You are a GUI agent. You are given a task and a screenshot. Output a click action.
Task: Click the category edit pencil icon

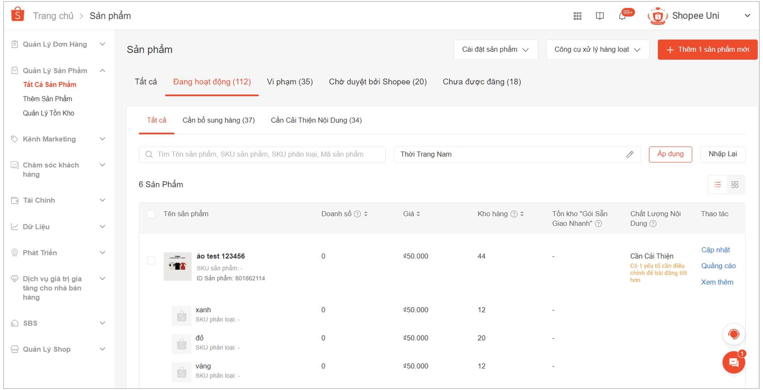(x=630, y=155)
